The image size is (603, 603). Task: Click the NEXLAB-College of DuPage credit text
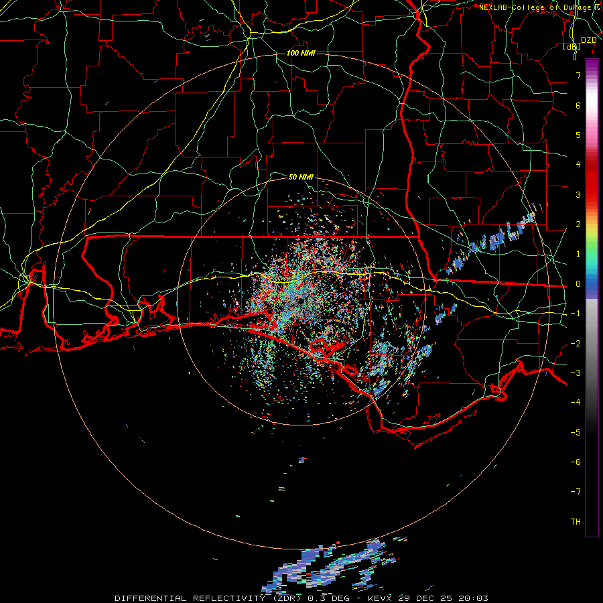point(541,7)
